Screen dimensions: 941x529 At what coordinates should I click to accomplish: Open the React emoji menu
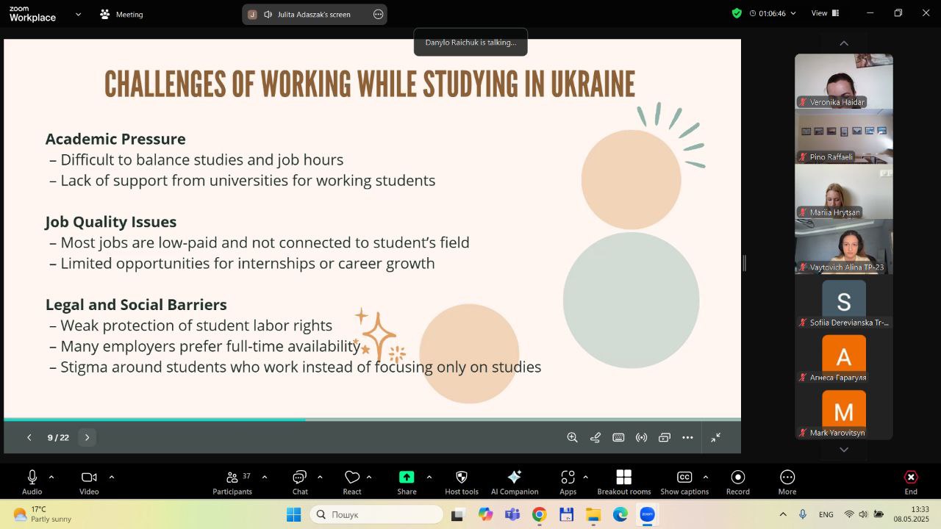point(352,482)
